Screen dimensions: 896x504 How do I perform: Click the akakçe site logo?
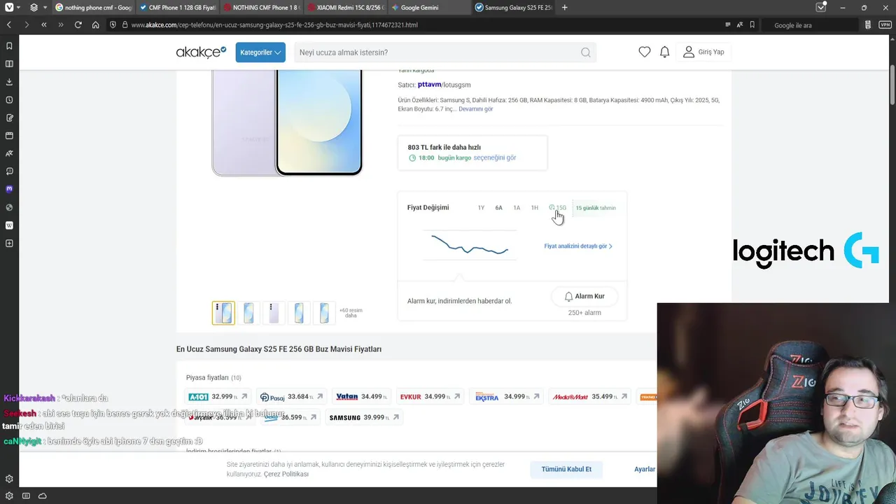[201, 52]
